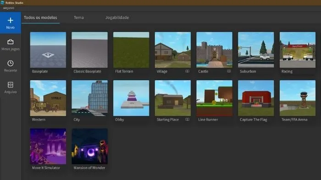
Task: Click the Racing label text
Action: point(287,71)
